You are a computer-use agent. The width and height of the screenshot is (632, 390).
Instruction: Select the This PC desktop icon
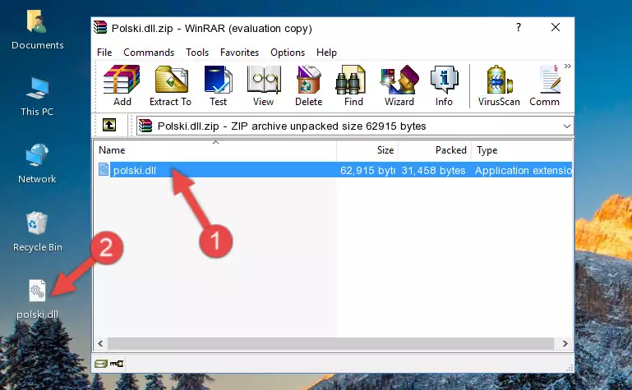tap(37, 97)
